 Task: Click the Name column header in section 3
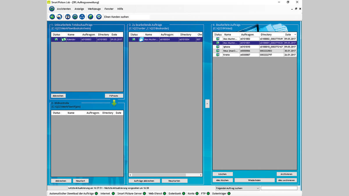(149, 35)
